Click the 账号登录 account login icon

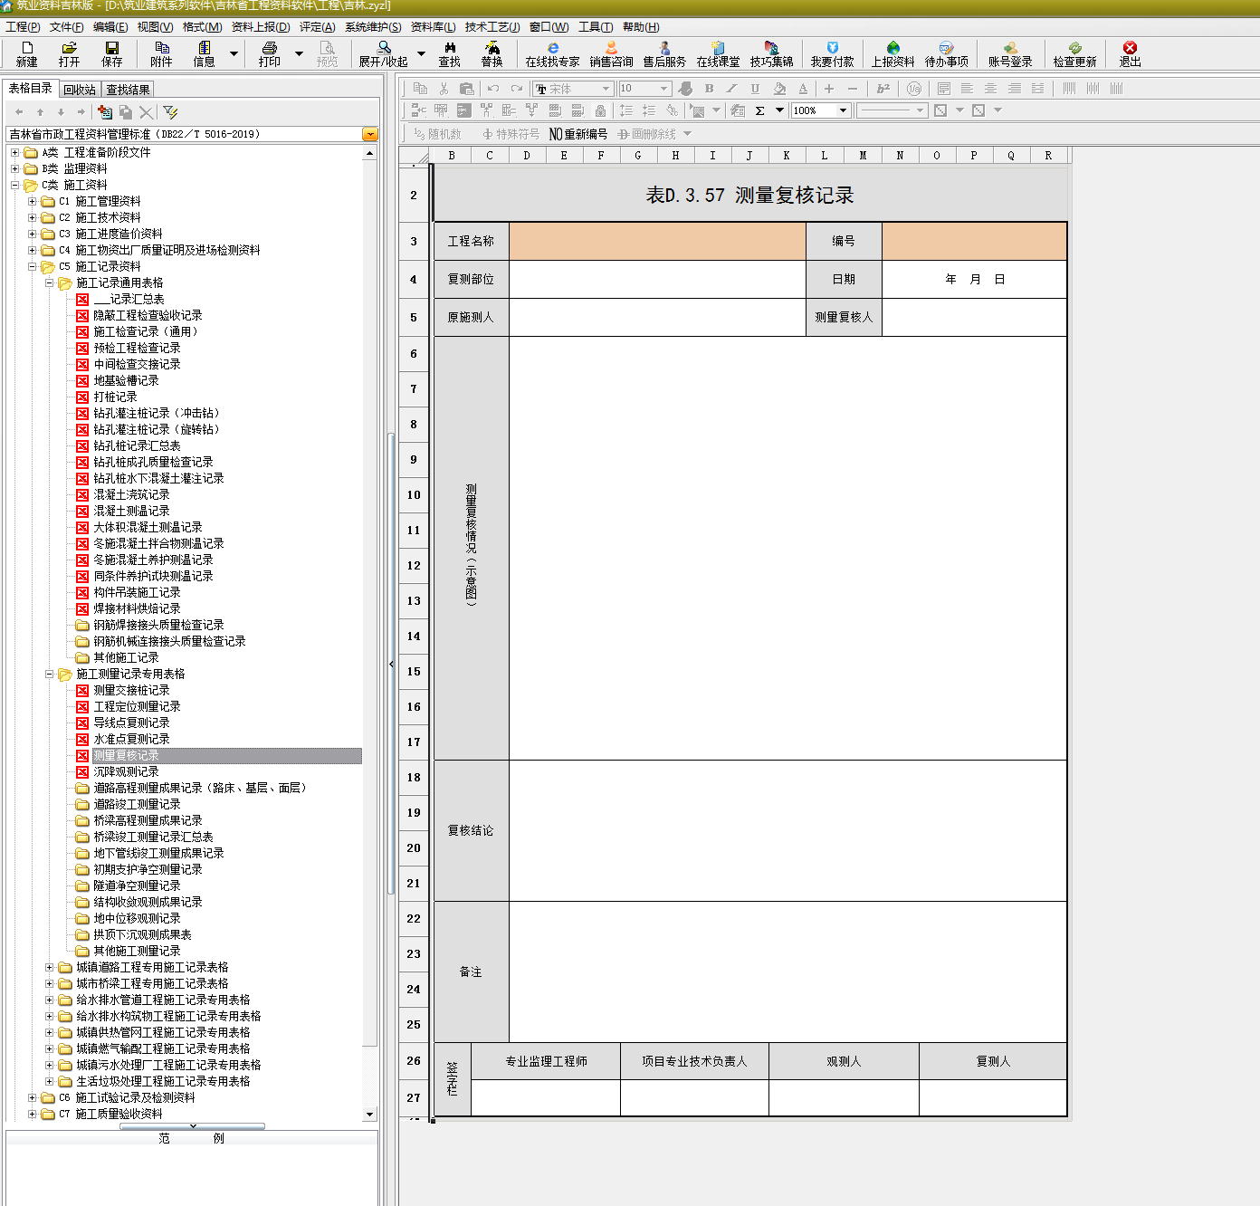[x=1010, y=53]
